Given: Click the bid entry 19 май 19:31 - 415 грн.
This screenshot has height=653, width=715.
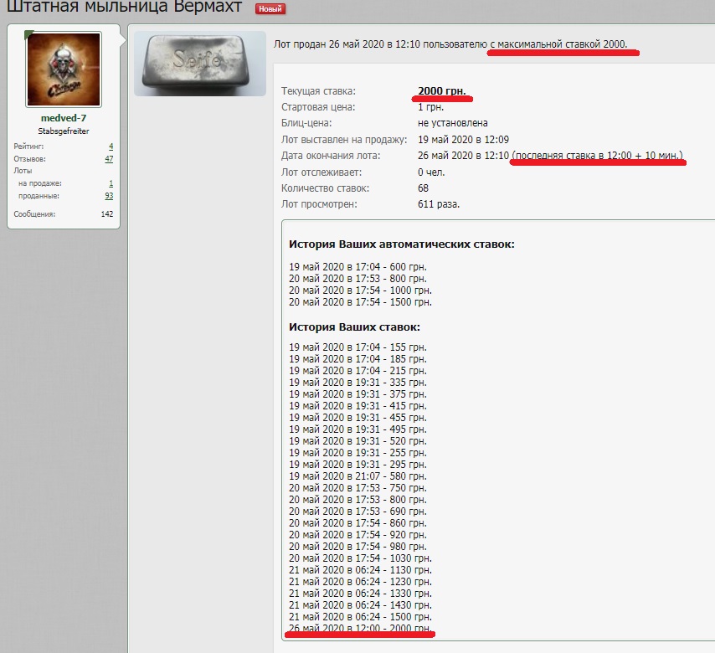Looking at the screenshot, I should point(358,406).
